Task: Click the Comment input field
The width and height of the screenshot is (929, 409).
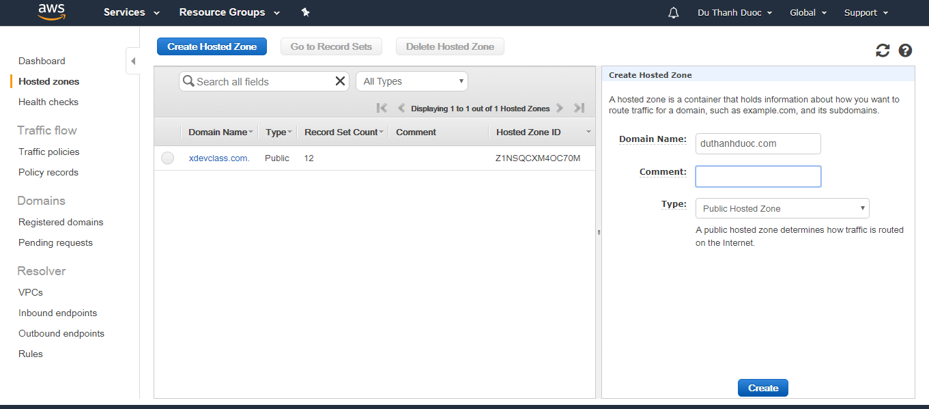Action: pos(758,176)
